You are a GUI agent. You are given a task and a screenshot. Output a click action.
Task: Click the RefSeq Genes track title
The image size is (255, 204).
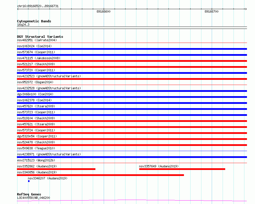click(x=29, y=194)
